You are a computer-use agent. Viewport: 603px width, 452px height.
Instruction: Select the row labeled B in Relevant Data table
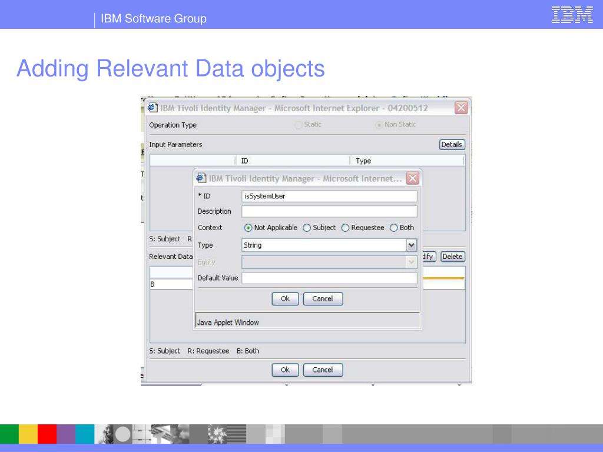coord(171,284)
